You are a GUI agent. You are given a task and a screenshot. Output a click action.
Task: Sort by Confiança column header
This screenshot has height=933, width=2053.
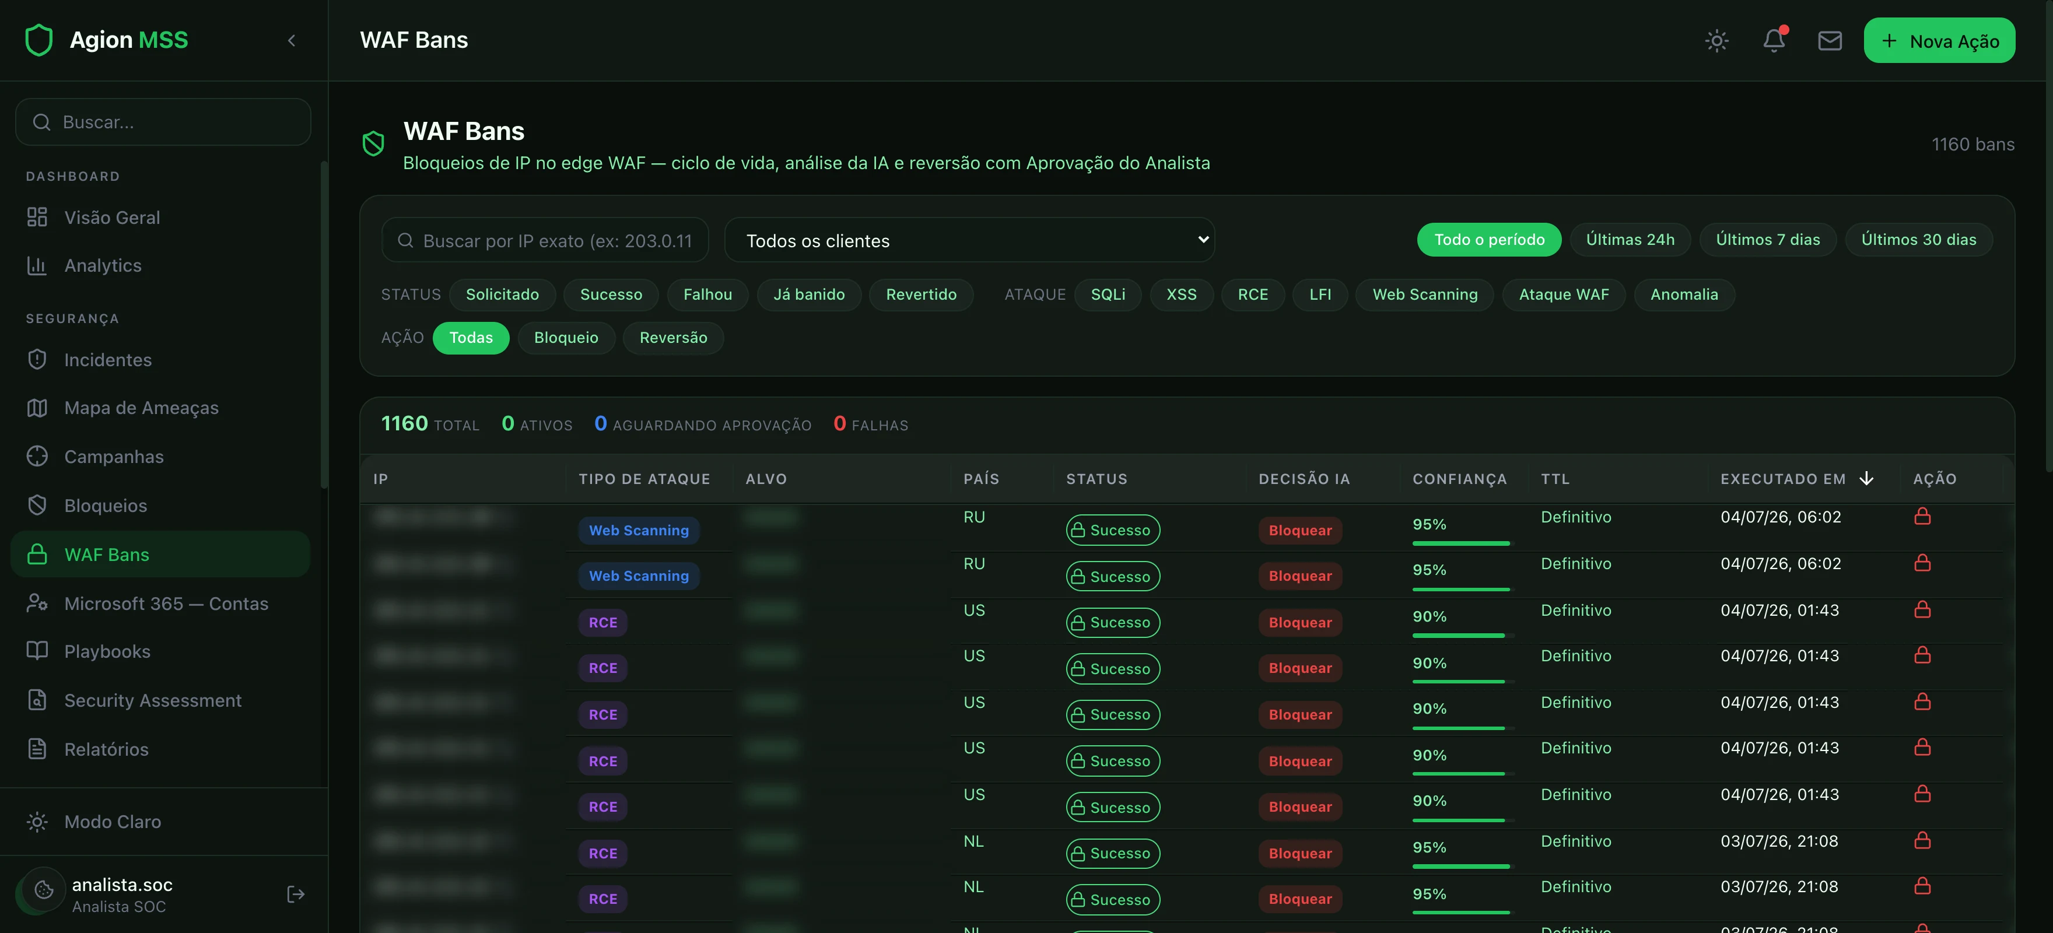(x=1459, y=479)
